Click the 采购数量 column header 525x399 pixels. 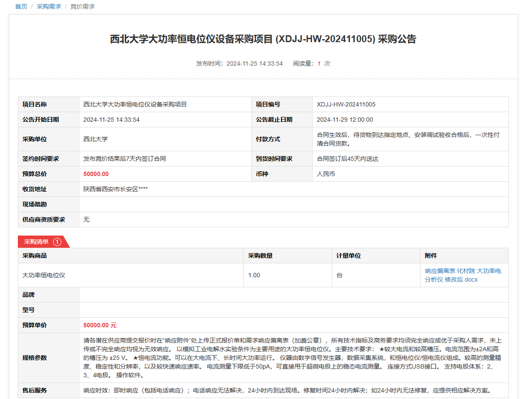point(260,256)
